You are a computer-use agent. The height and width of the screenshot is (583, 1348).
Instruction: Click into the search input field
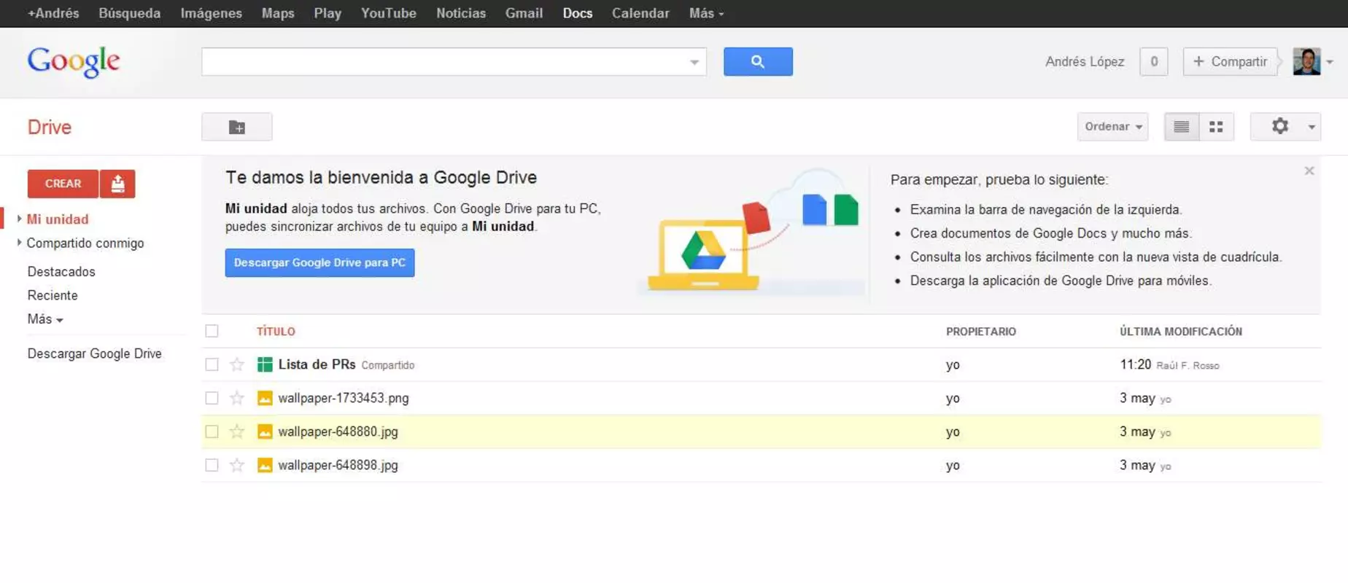pos(445,62)
